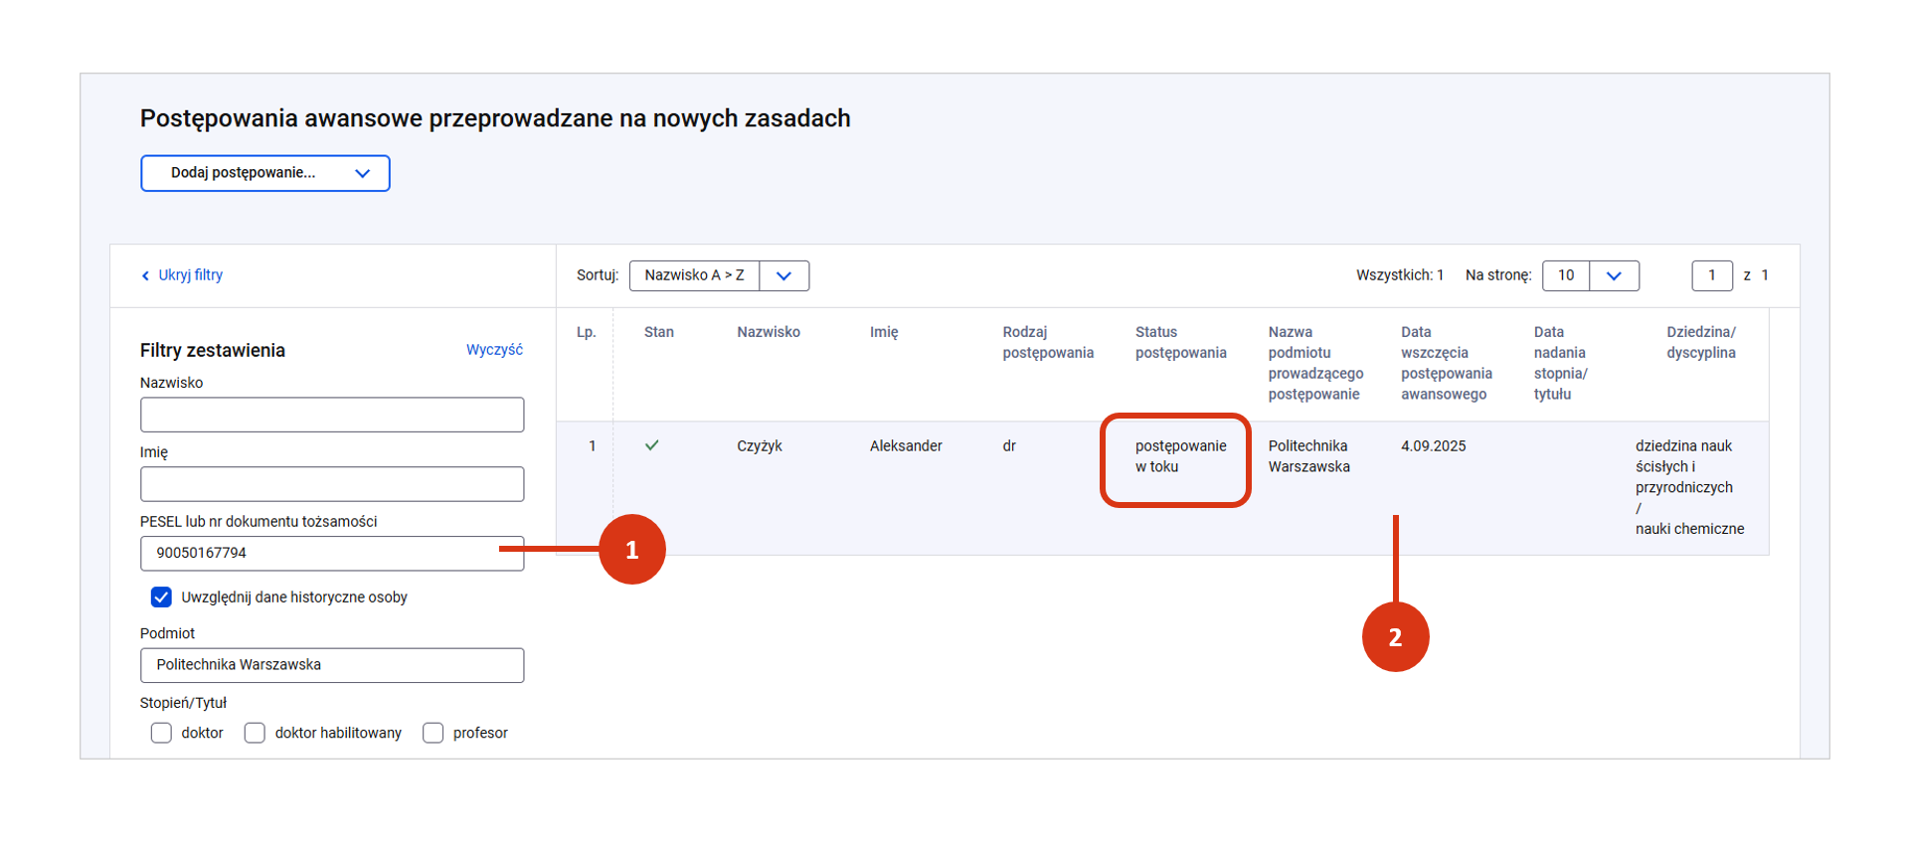Click the Podmiot field with Politechnika Warszawska
The width and height of the screenshot is (1906, 853).
(x=332, y=665)
